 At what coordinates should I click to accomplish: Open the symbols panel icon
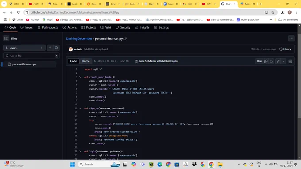pyautogui.click(x=290, y=61)
